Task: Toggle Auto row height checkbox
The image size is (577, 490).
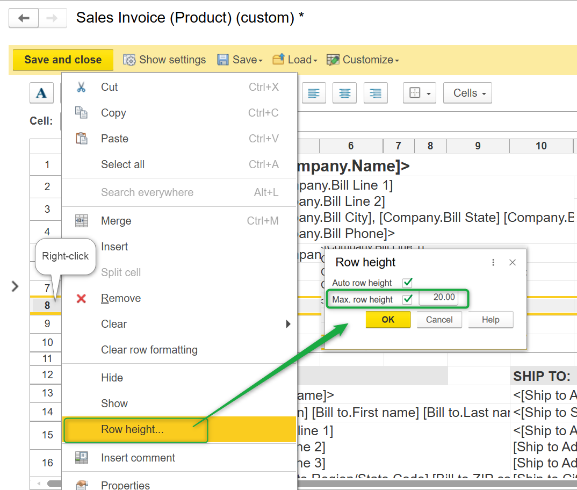Action: 408,283
